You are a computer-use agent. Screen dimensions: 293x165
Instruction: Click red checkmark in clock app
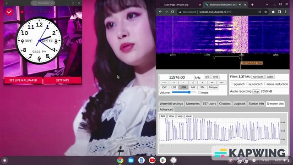tap(9, 12)
